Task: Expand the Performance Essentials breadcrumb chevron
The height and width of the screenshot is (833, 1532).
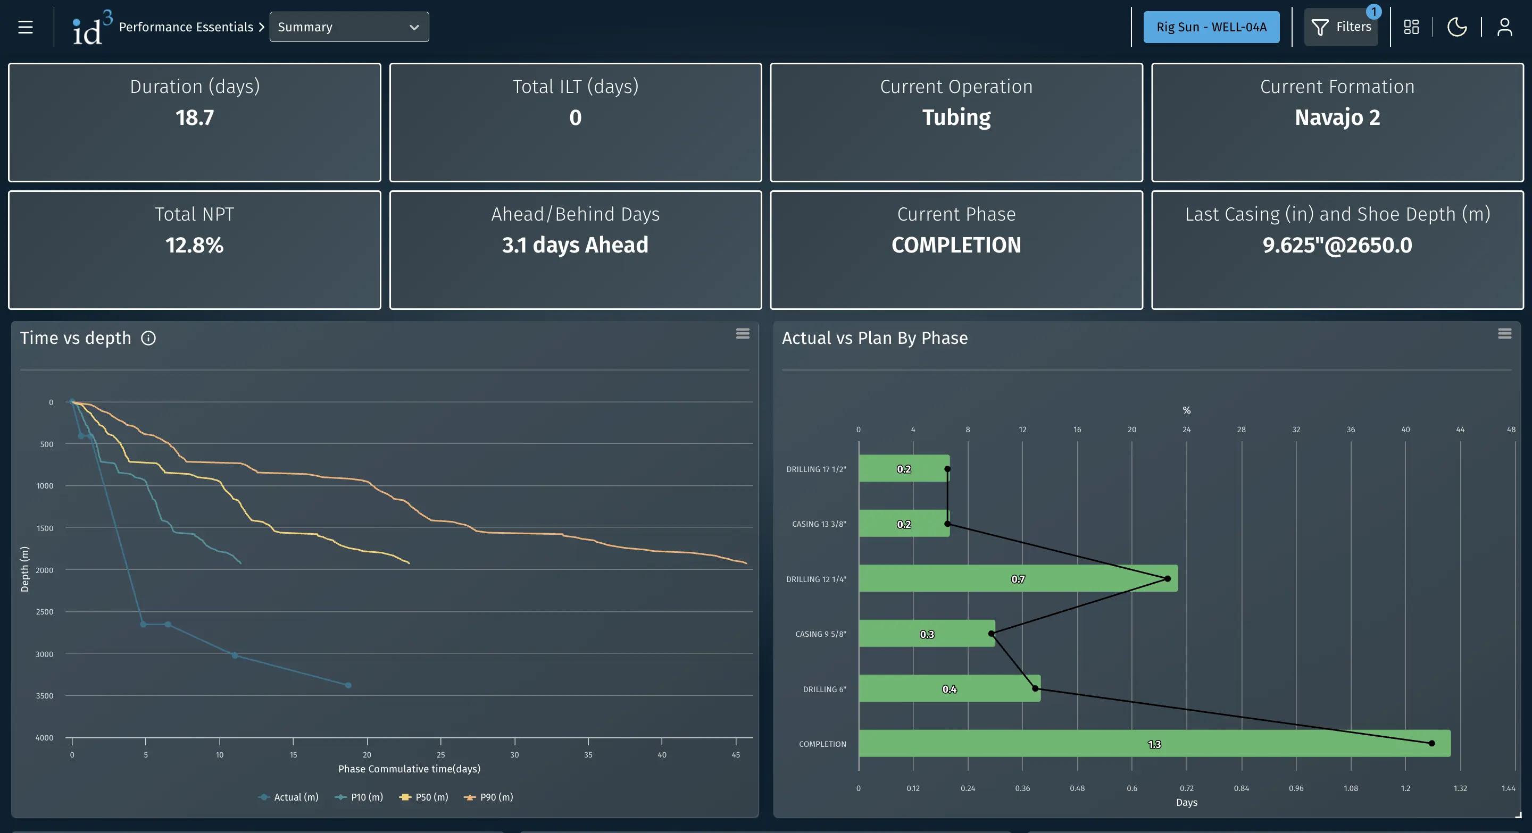Action: pyautogui.click(x=261, y=27)
